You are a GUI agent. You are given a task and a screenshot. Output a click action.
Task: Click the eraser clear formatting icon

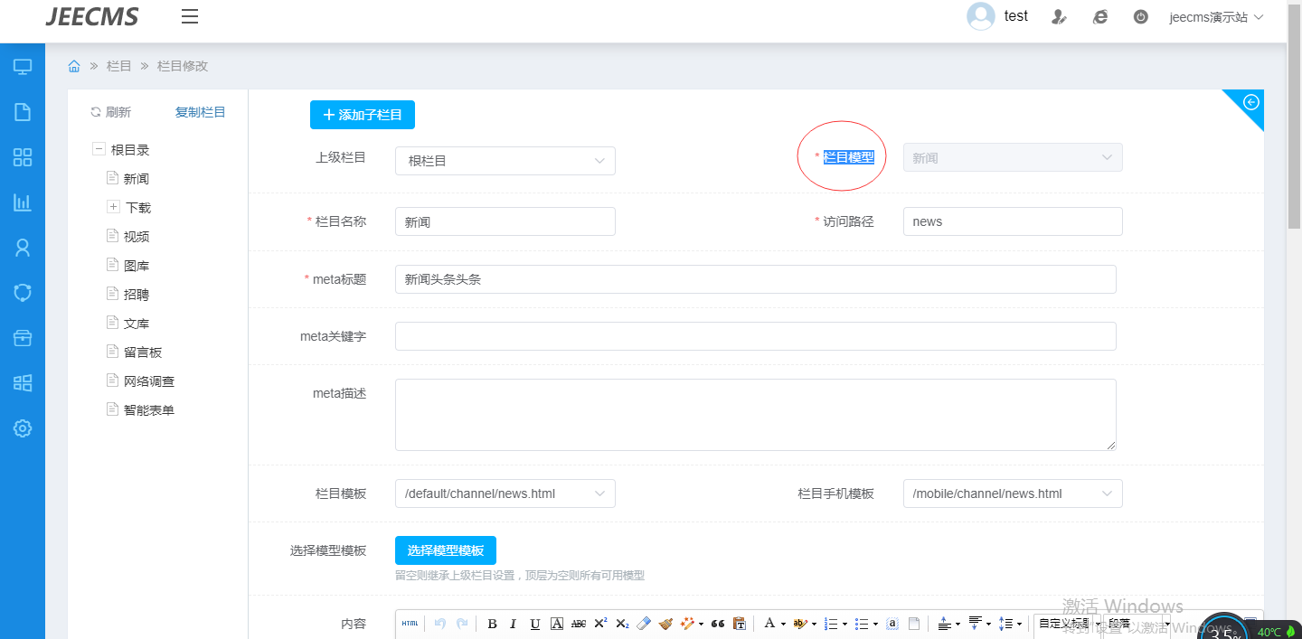click(644, 624)
